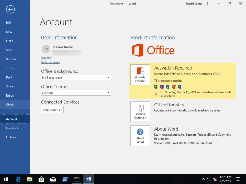Click the Word icon in product contents
The image size is (246, 184).
pos(180,86)
